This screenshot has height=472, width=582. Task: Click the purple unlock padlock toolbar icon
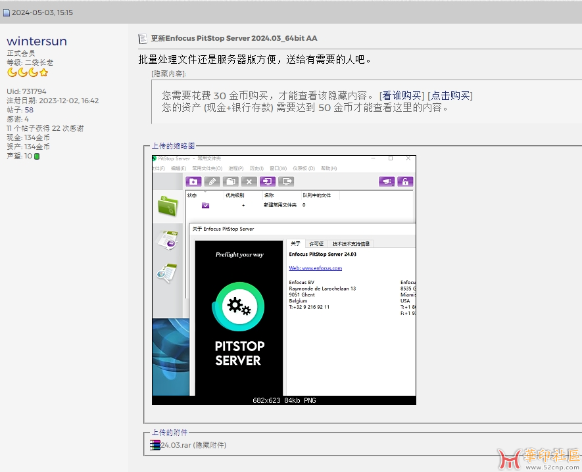coord(405,181)
